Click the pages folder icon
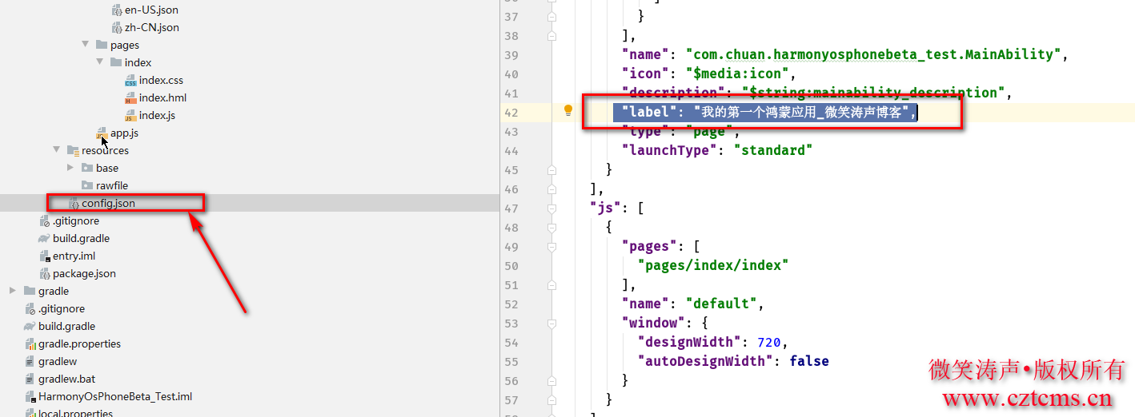 [102, 45]
